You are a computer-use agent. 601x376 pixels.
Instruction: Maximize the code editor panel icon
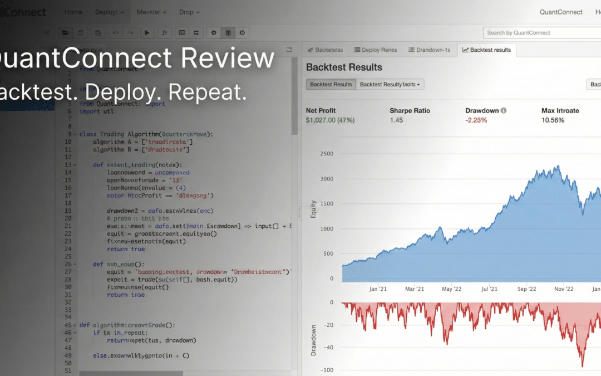pos(289,50)
